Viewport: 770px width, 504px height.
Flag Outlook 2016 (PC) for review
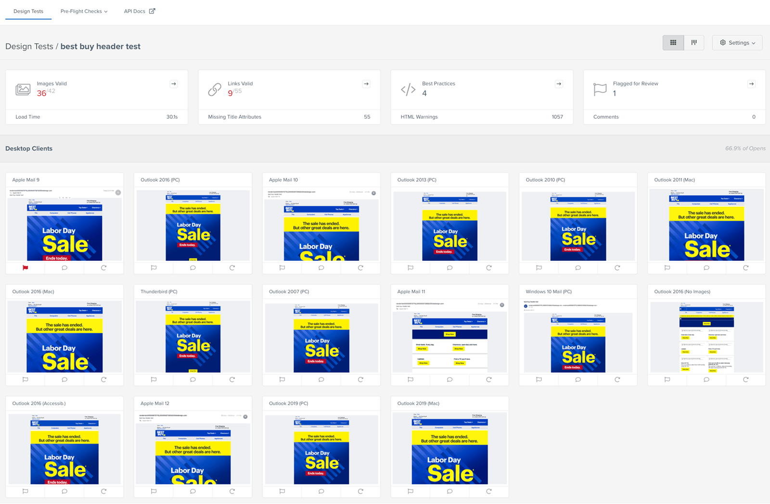154,268
